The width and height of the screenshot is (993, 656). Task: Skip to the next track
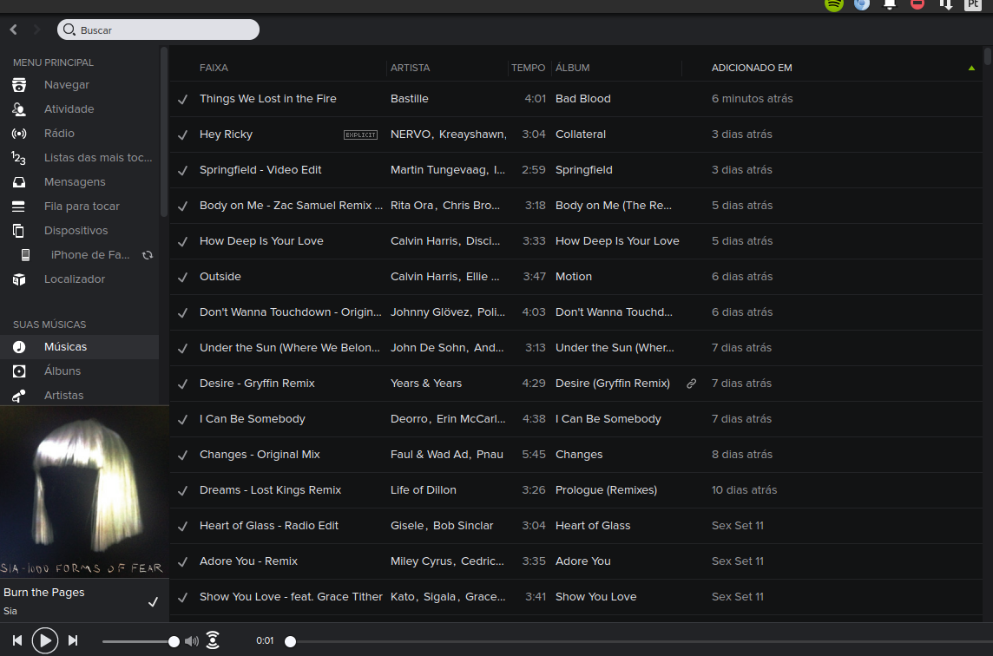(x=73, y=640)
